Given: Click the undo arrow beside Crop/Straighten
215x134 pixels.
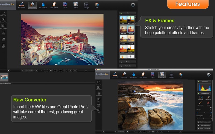Looking at the screenshot, I should (36, 70).
